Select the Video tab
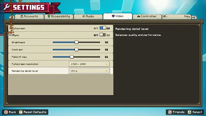The height and width of the screenshot is (116, 206). pyautogui.click(x=118, y=16)
